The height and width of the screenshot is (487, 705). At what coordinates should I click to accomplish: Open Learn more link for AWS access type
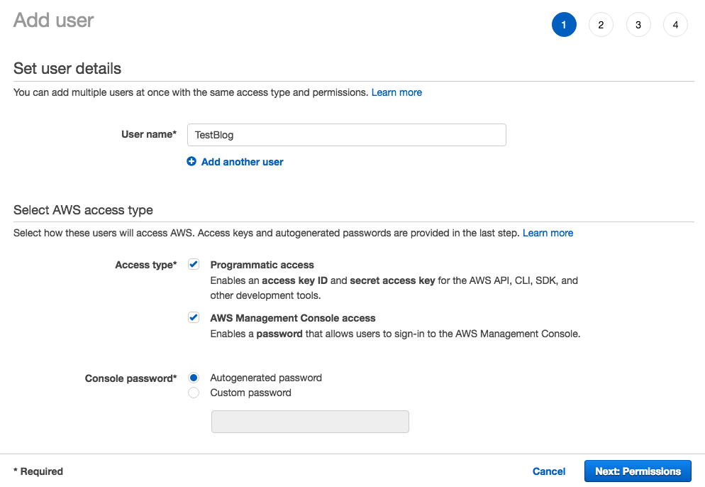(x=548, y=233)
